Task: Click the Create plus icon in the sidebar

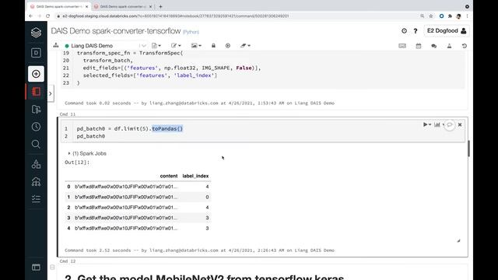Action: point(36,74)
